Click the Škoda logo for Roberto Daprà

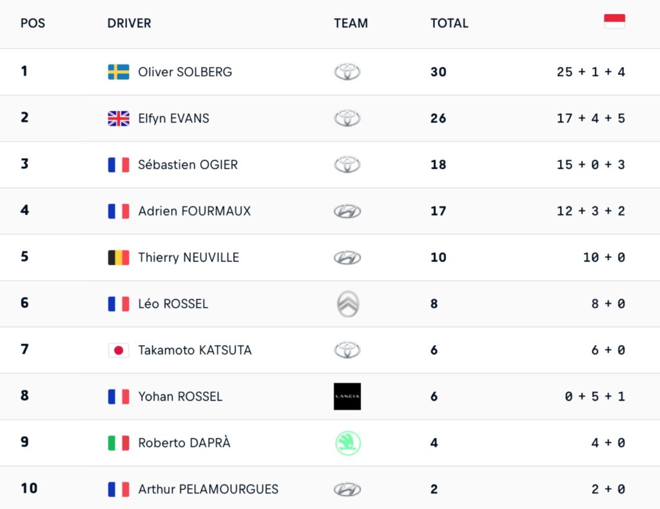pos(347,443)
